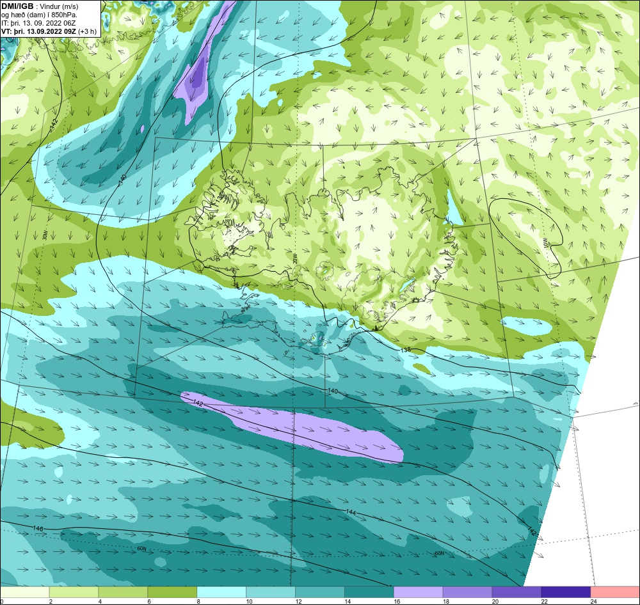Click the legend tick value '20'
Image resolution: width=640 pixels, height=605 pixels.
coord(495,601)
